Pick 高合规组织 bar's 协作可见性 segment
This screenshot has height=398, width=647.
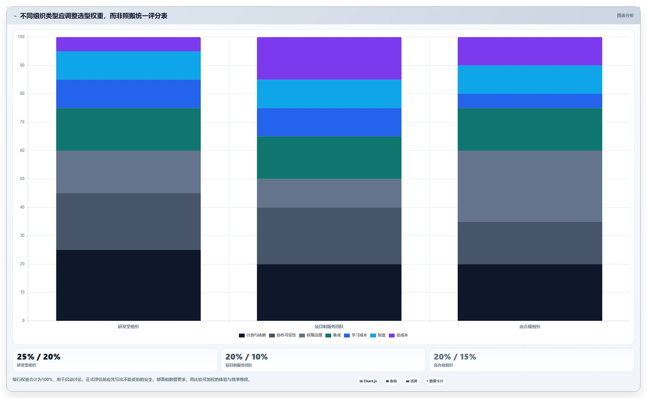pyautogui.click(x=530, y=243)
